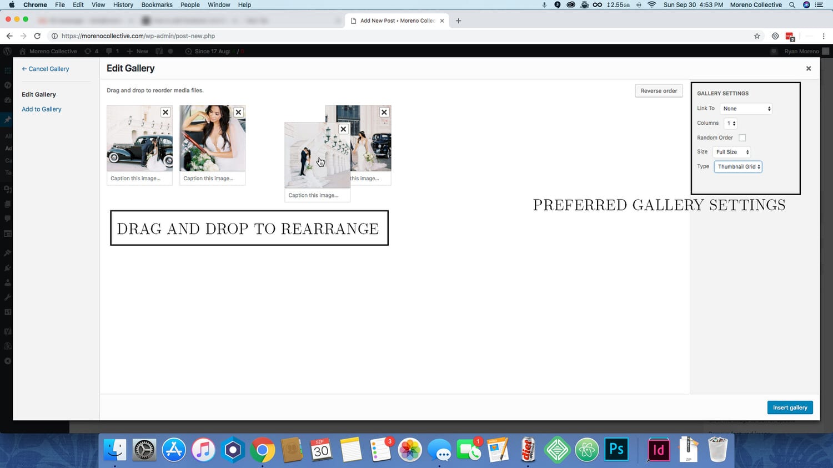
Task: Click the Insert gallery button
Action: (790, 408)
